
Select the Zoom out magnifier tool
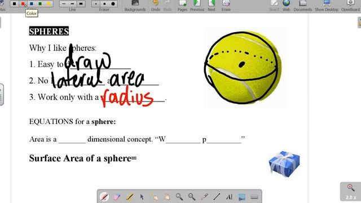(x=192, y=197)
